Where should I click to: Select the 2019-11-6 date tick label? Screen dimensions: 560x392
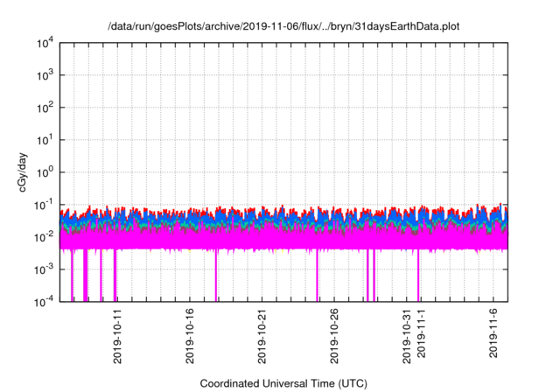[493, 333]
